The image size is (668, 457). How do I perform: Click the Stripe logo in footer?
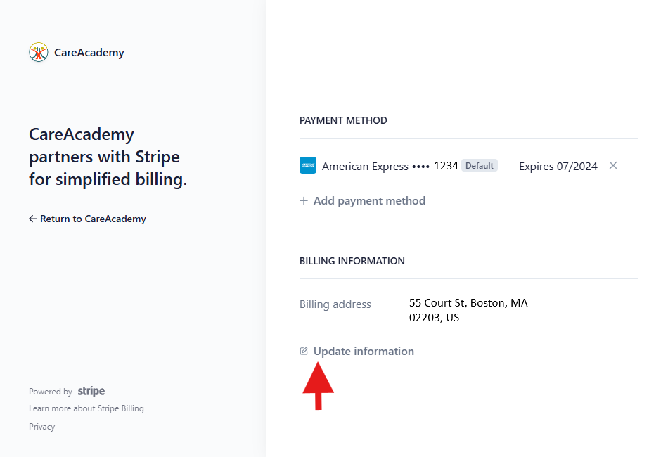pyautogui.click(x=91, y=391)
